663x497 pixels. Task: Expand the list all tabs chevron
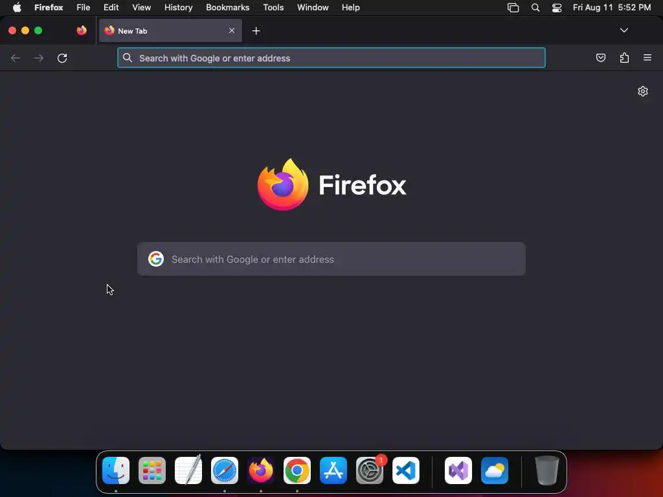coord(624,30)
